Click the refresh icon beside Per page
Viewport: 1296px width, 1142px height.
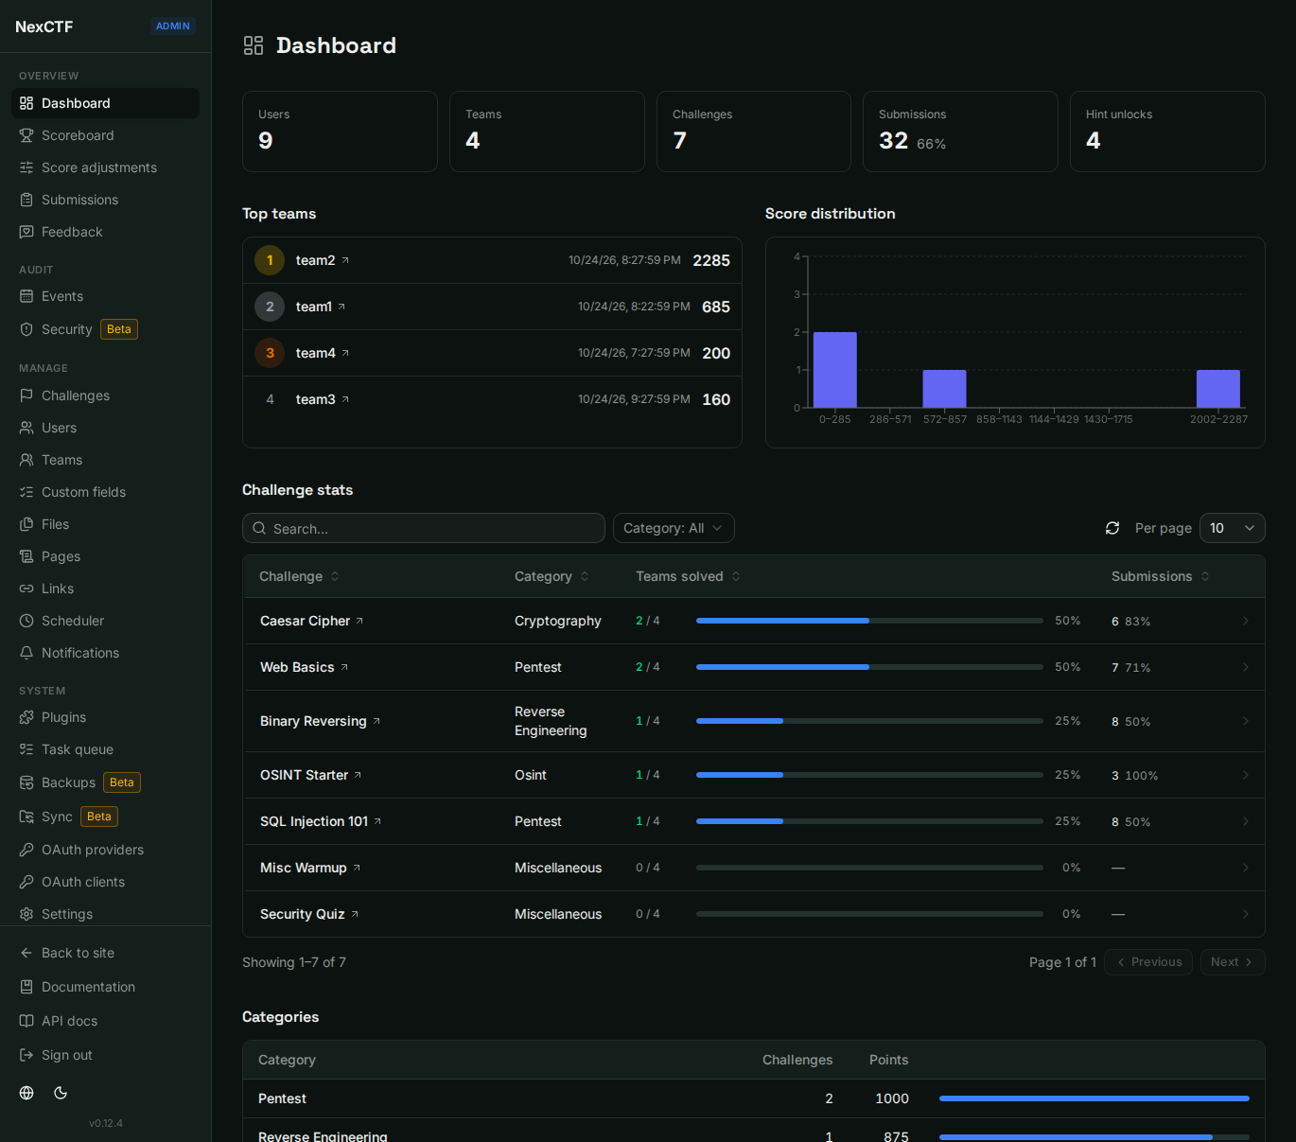pyautogui.click(x=1112, y=528)
